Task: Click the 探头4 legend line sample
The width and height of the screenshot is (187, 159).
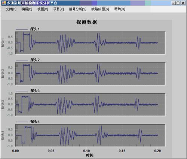Action: tap(22, 122)
